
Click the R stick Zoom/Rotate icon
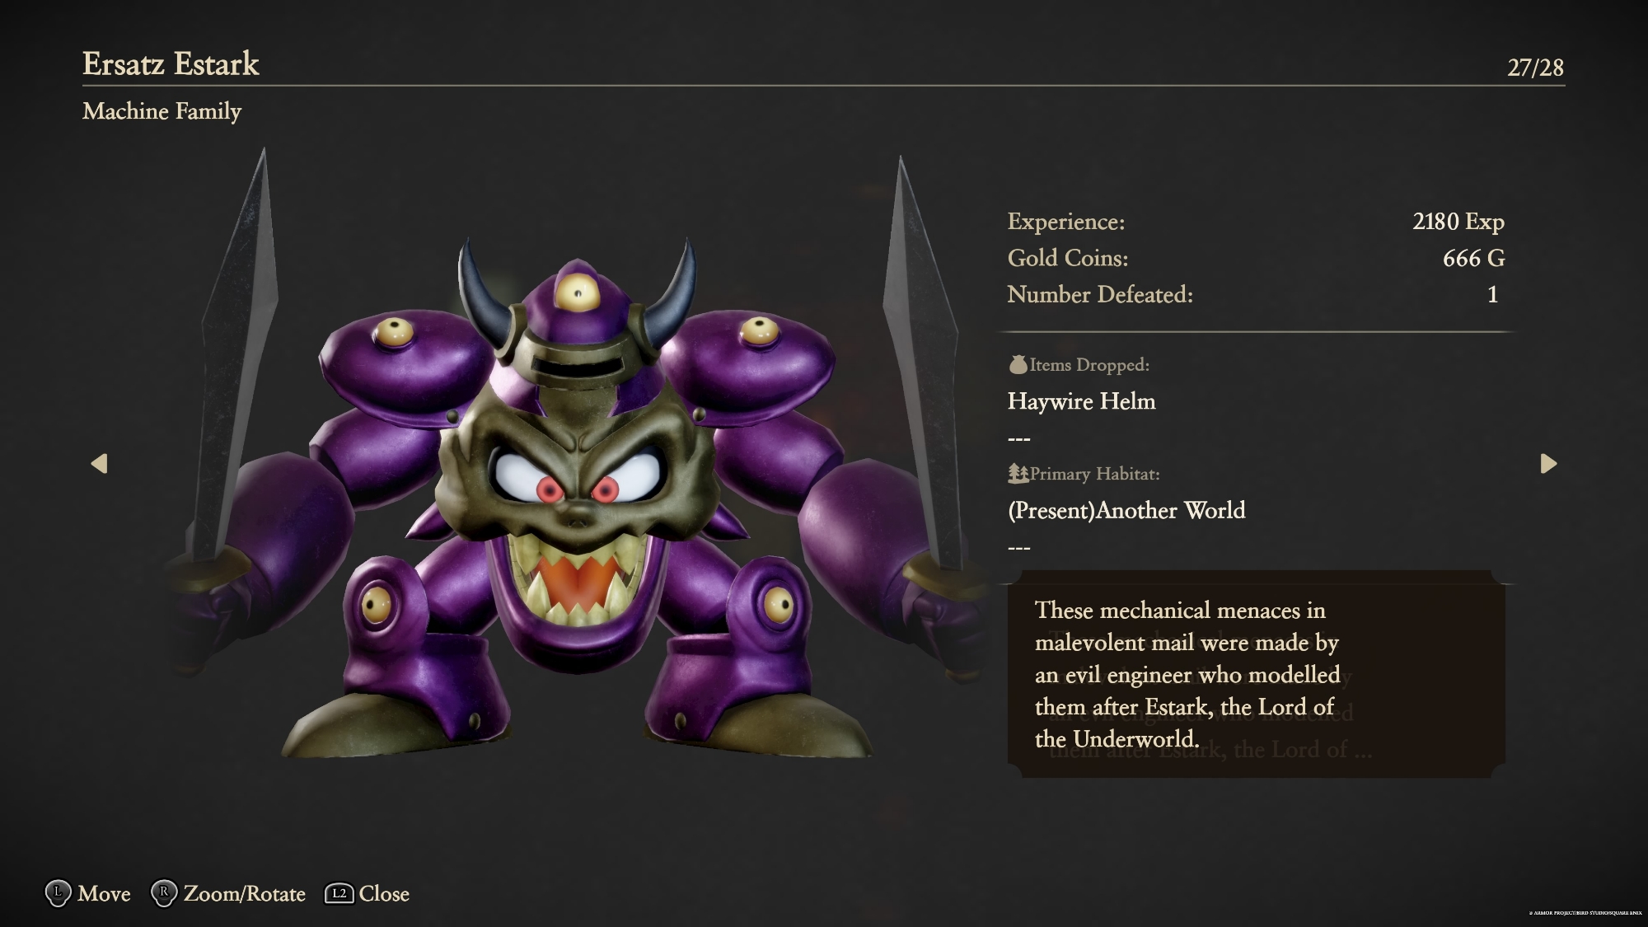pos(164,894)
